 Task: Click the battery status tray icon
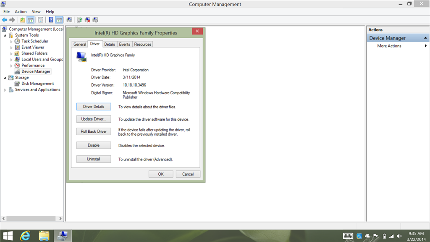coord(384,236)
